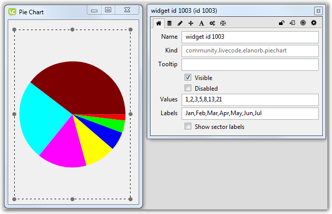Uncheck the Visible checkbox
Image resolution: width=332 pixels, height=214 pixels.
(x=188, y=77)
